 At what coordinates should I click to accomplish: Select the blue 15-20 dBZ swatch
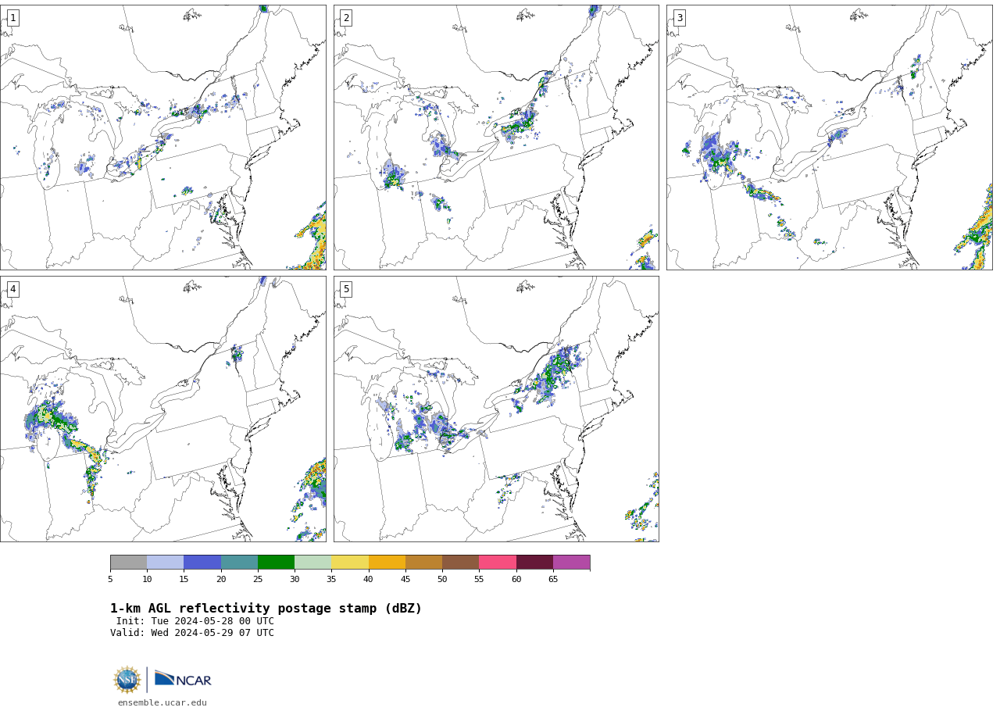(202, 563)
